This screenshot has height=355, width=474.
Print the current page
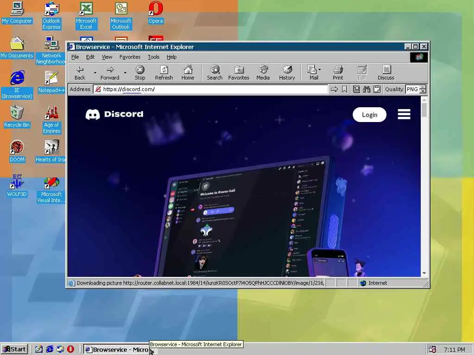pos(338,73)
